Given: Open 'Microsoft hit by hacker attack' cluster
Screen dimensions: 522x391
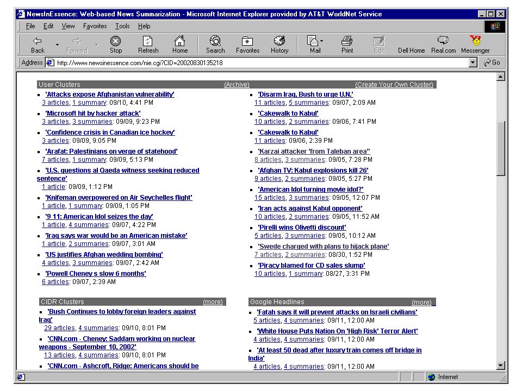Looking at the screenshot, I should [x=93, y=113].
